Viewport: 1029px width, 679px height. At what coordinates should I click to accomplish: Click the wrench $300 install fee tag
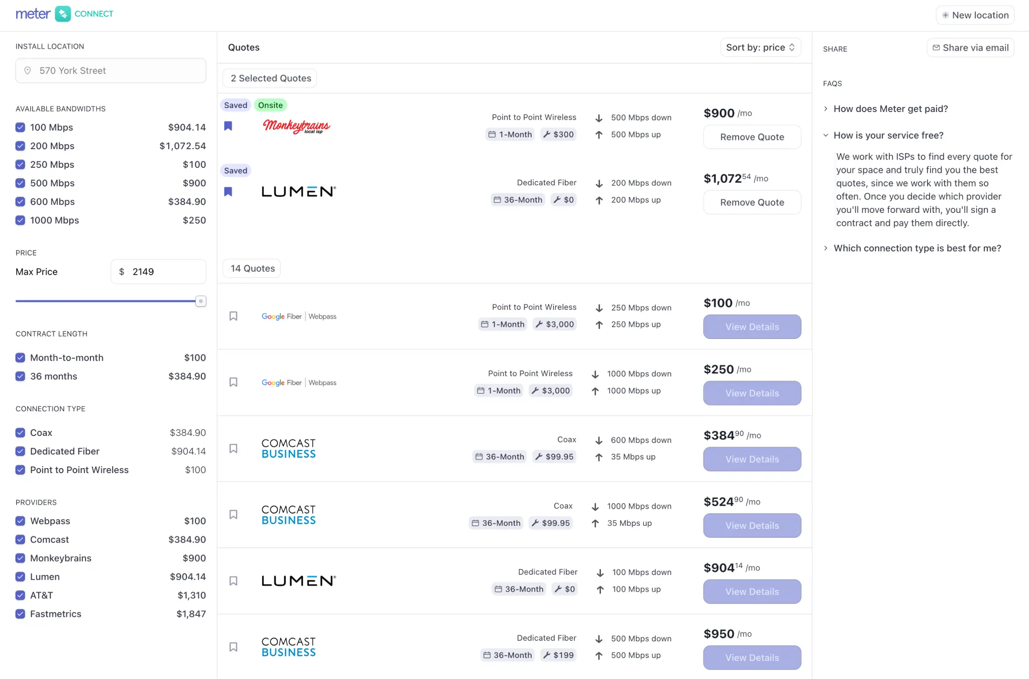coord(558,134)
